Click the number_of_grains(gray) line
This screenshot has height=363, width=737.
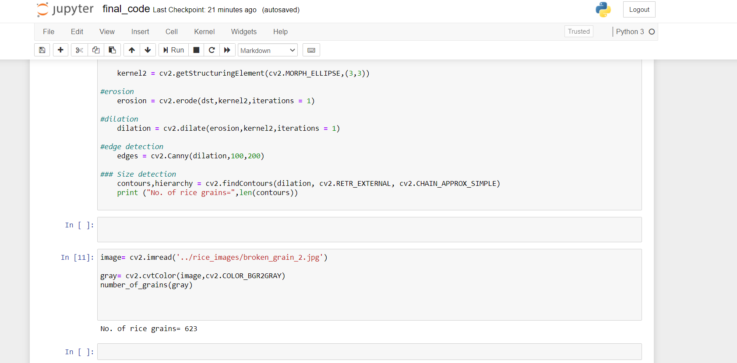[x=146, y=285]
